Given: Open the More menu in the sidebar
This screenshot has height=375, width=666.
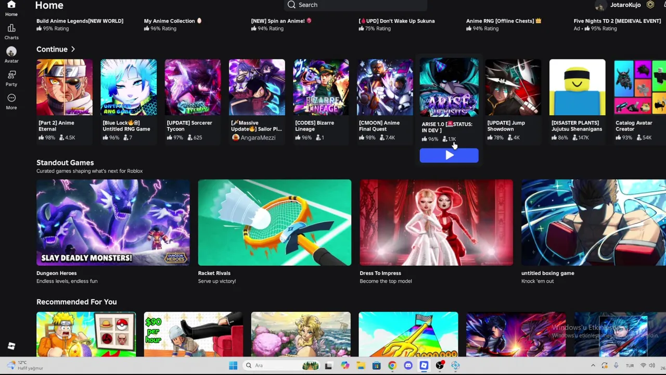Looking at the screenshot, I should coord(11,102).
